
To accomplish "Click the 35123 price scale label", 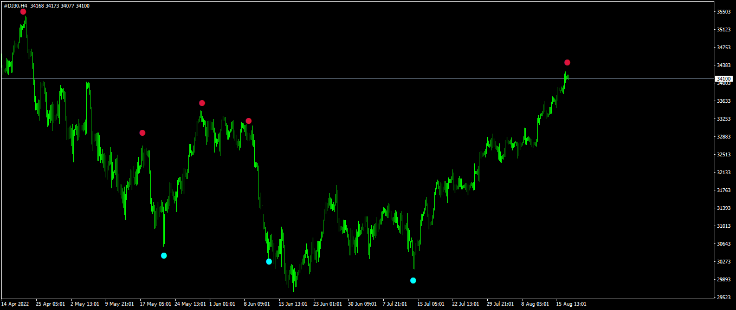I will [724, 29].
